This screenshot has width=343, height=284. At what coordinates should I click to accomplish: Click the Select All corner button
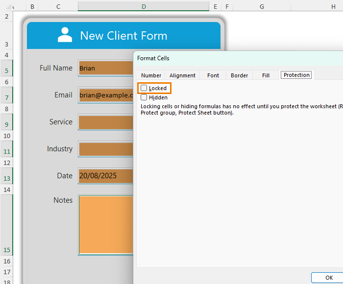(x=8, y=6)
